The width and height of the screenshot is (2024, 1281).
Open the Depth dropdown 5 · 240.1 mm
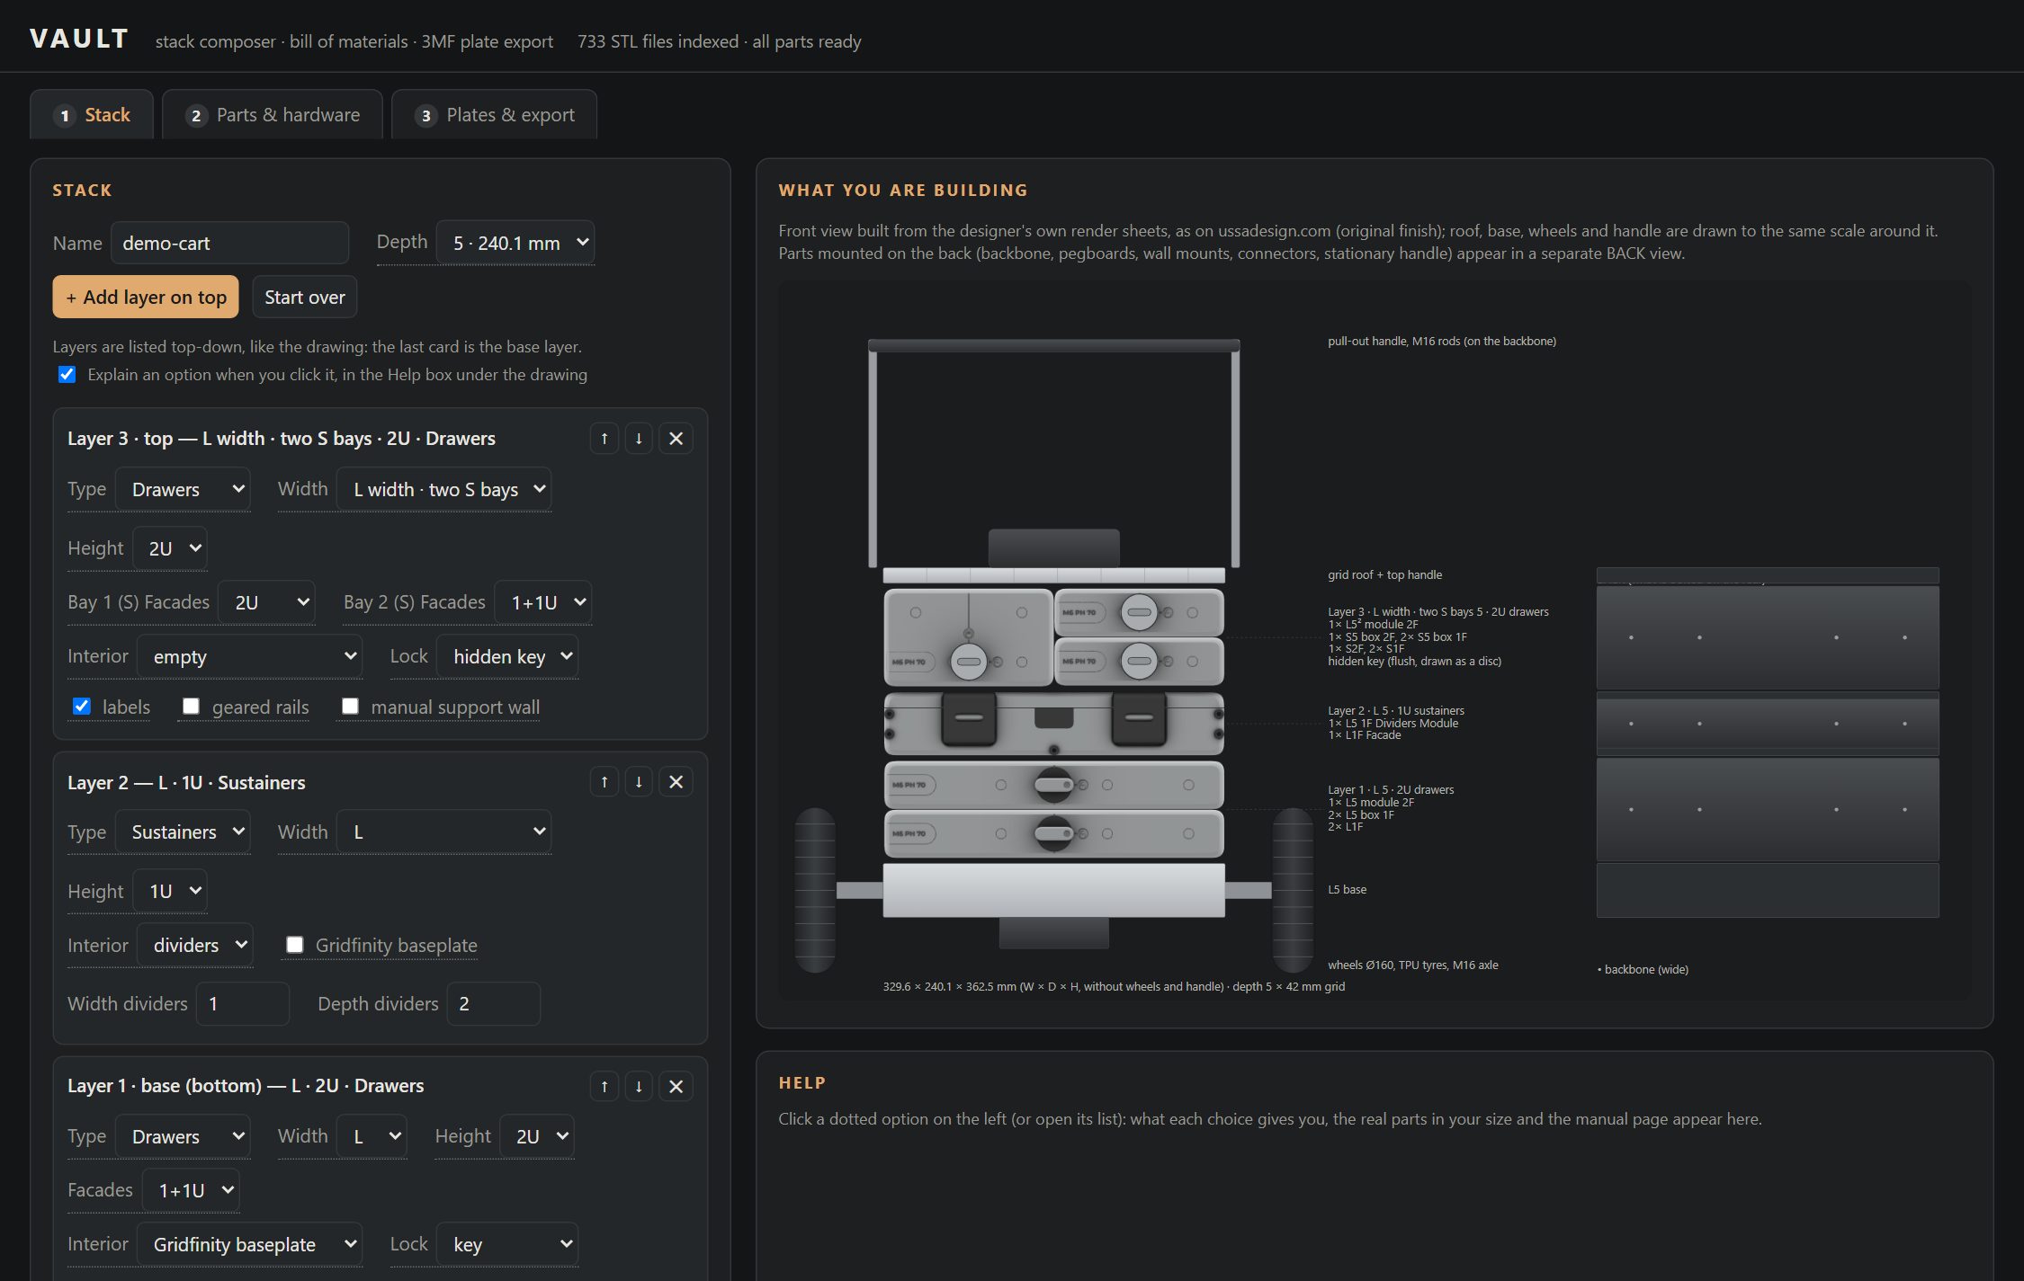click(515, 243)
